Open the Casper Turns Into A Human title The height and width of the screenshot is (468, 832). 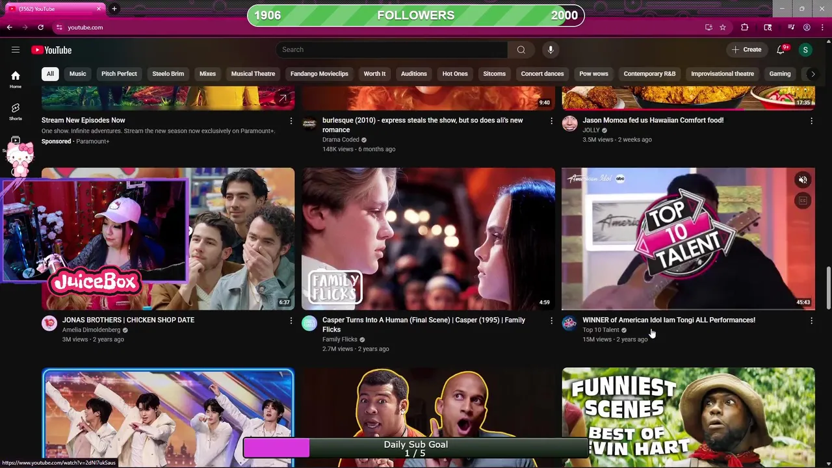coord(424,324)
